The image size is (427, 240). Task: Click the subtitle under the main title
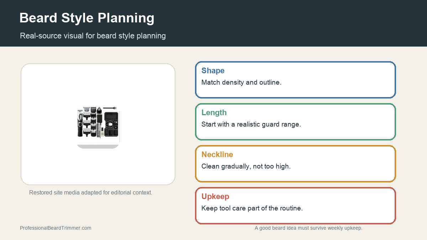pyautogui.click(x=93, y=36)
